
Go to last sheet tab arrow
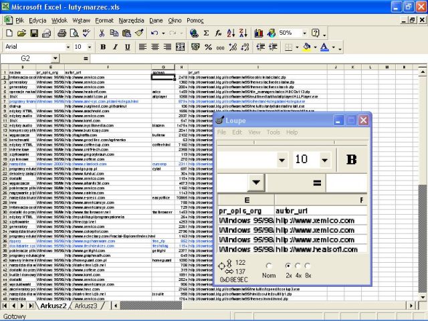point(31,306)
